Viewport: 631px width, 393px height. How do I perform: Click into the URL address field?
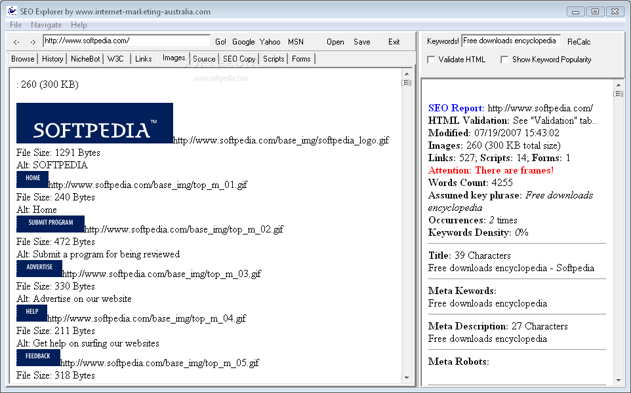click(x=127, y=41)
